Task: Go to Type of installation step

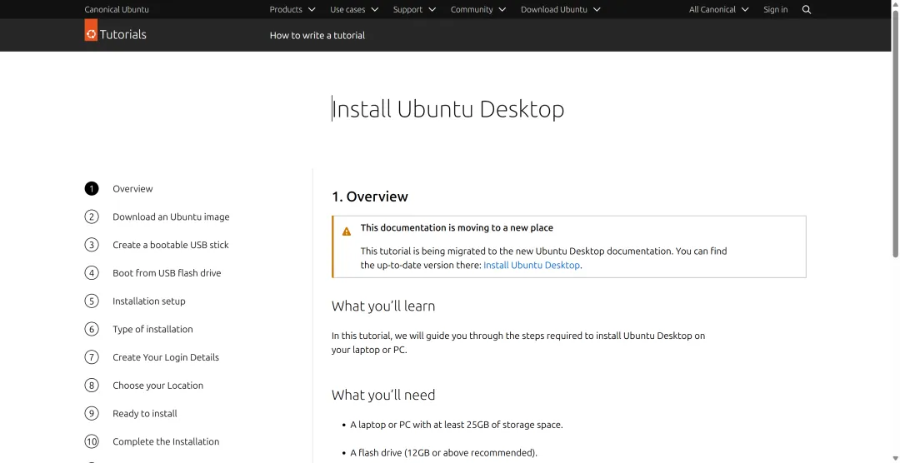Action: click(152, 329)
